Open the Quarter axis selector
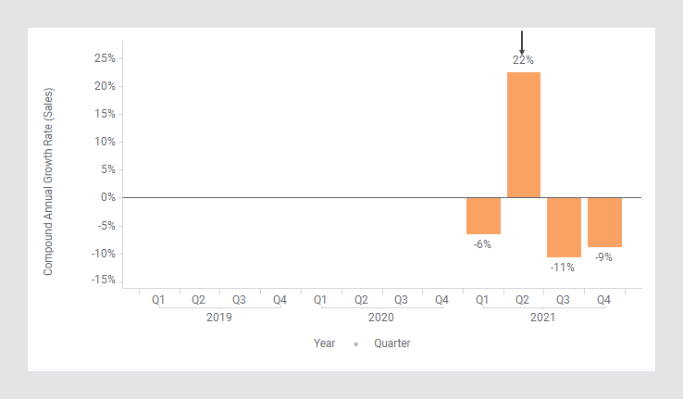683x399 pixels. click(x=391, y=343)
